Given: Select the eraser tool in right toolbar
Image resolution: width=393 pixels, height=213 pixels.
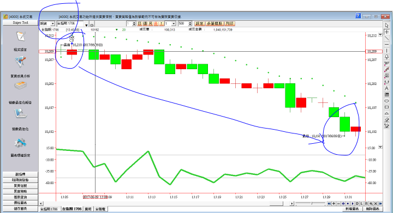Looking at the screenshot, I should point(387,119).
